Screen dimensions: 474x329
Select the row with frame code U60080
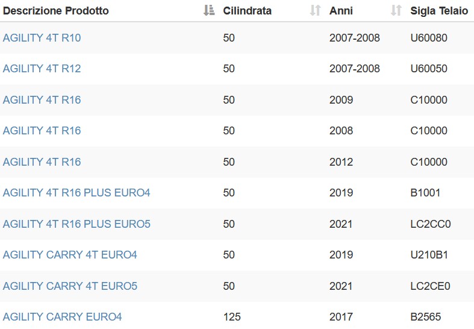pos(237,38)
